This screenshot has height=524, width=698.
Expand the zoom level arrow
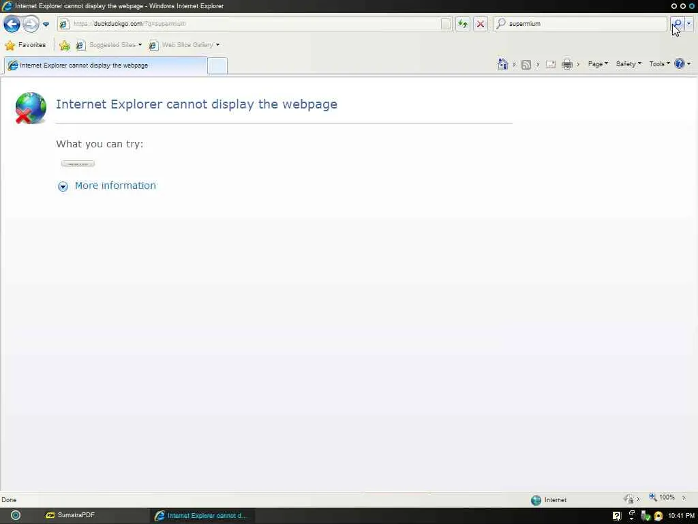click(684, 497)
